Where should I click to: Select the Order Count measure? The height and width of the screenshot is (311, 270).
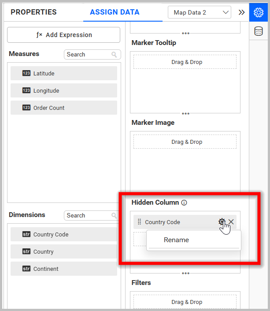(63, 108)
